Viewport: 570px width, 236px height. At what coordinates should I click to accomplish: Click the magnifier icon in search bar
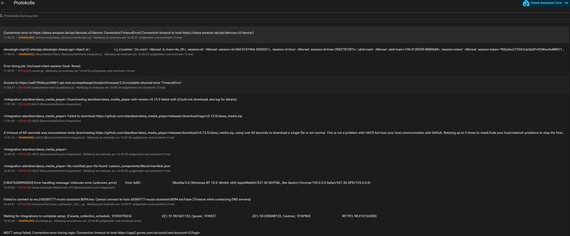[1, 16]
